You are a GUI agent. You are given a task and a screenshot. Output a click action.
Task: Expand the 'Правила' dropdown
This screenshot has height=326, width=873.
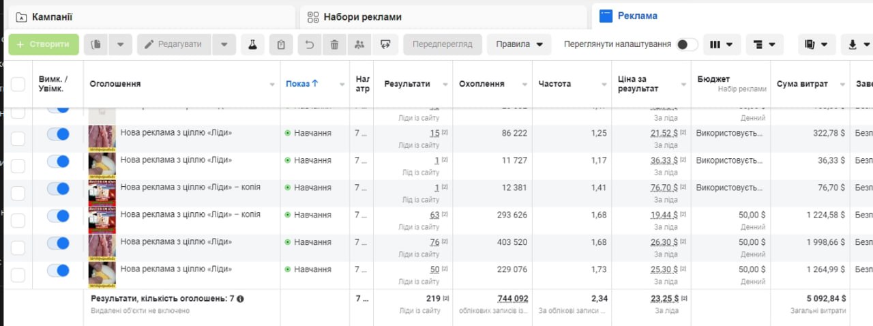coord(519,44)
